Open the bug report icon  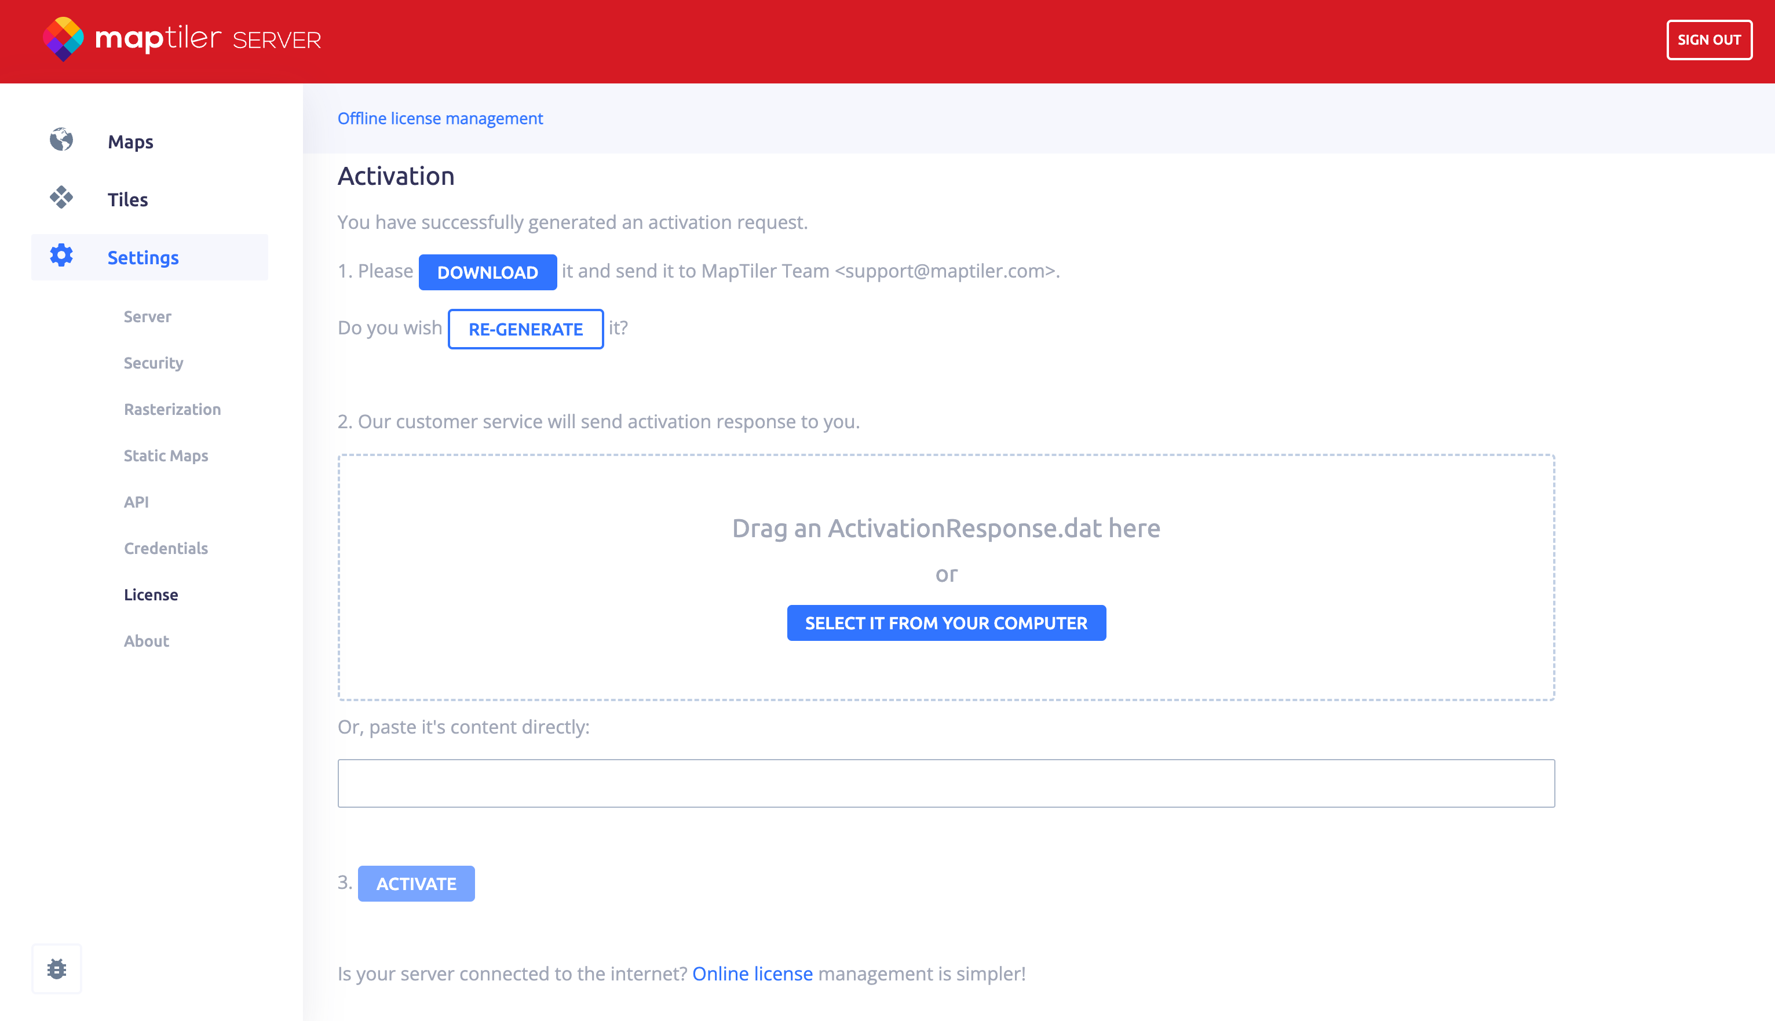[x=57, y=969]
